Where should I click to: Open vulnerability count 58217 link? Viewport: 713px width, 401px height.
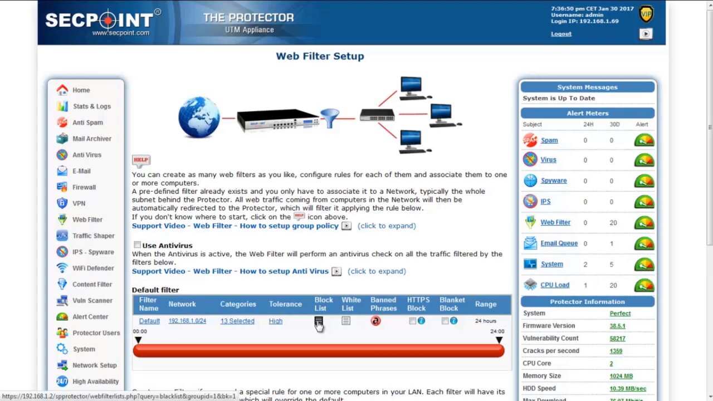617,338
